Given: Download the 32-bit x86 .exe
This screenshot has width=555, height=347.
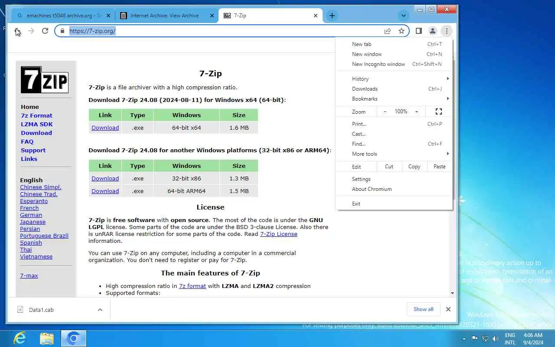Looking at the screenshot, I should point(105,178).
